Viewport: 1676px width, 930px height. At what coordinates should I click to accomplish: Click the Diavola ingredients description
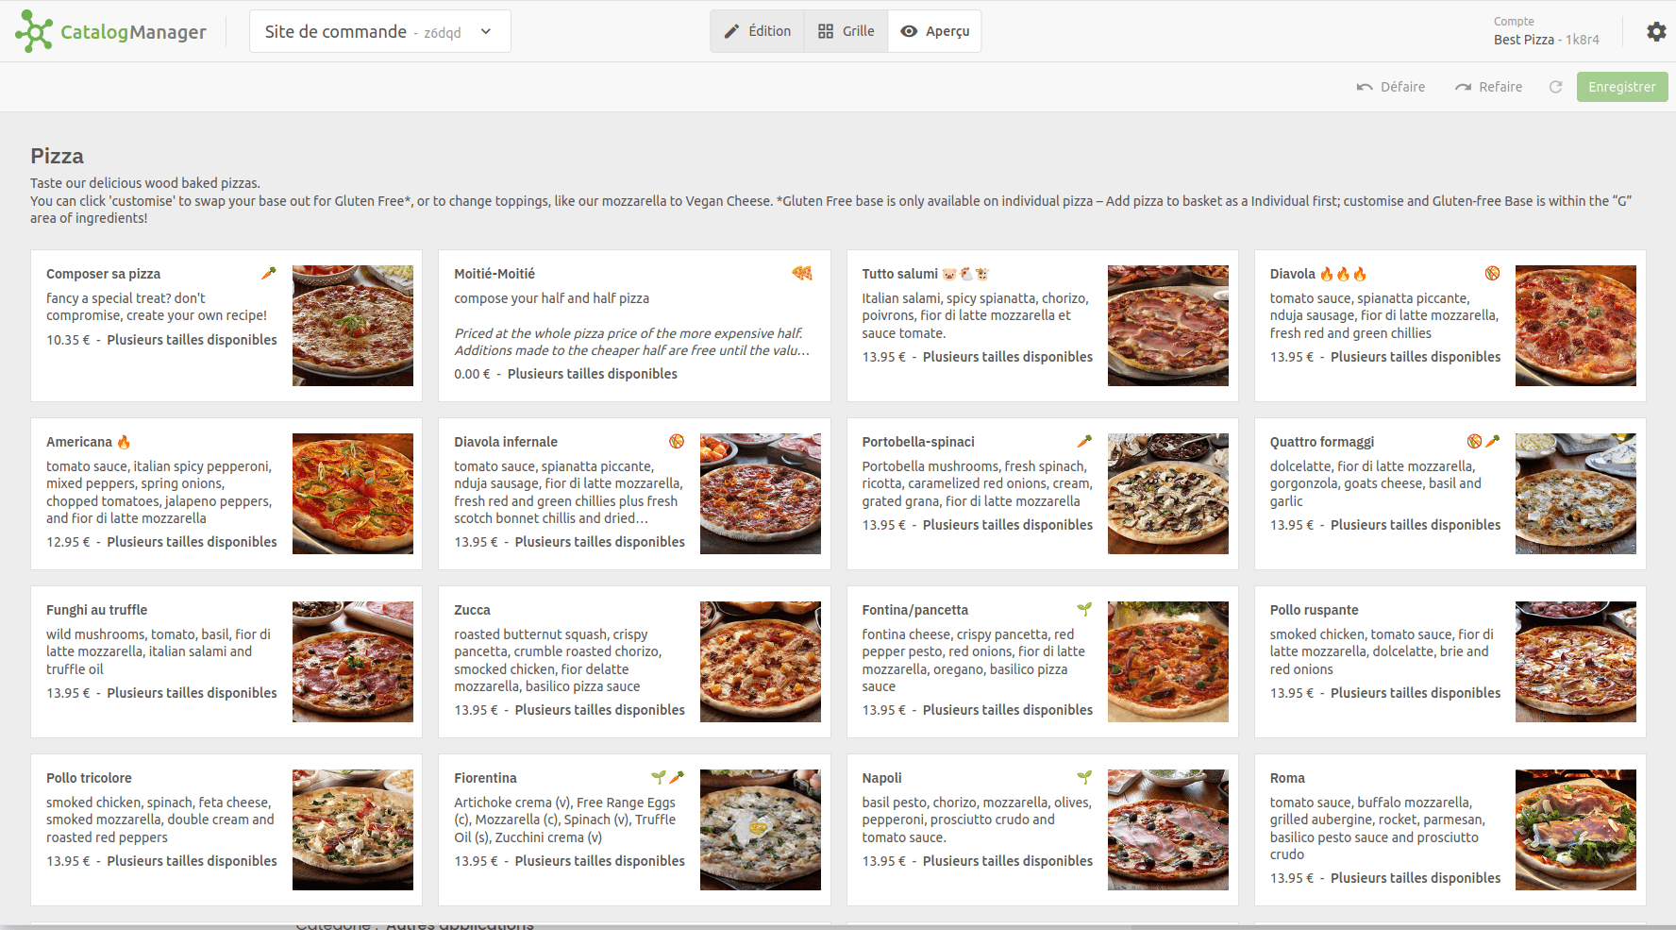[1384, 315]
